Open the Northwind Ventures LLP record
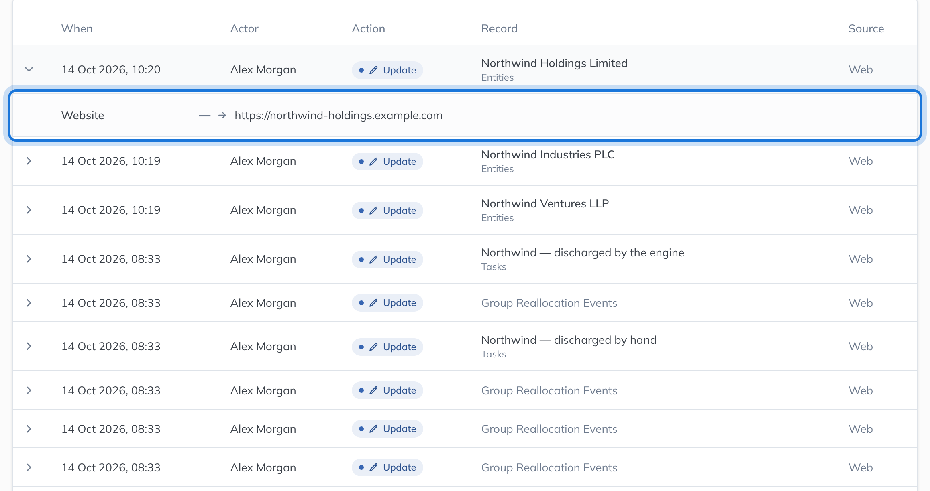 545,204
